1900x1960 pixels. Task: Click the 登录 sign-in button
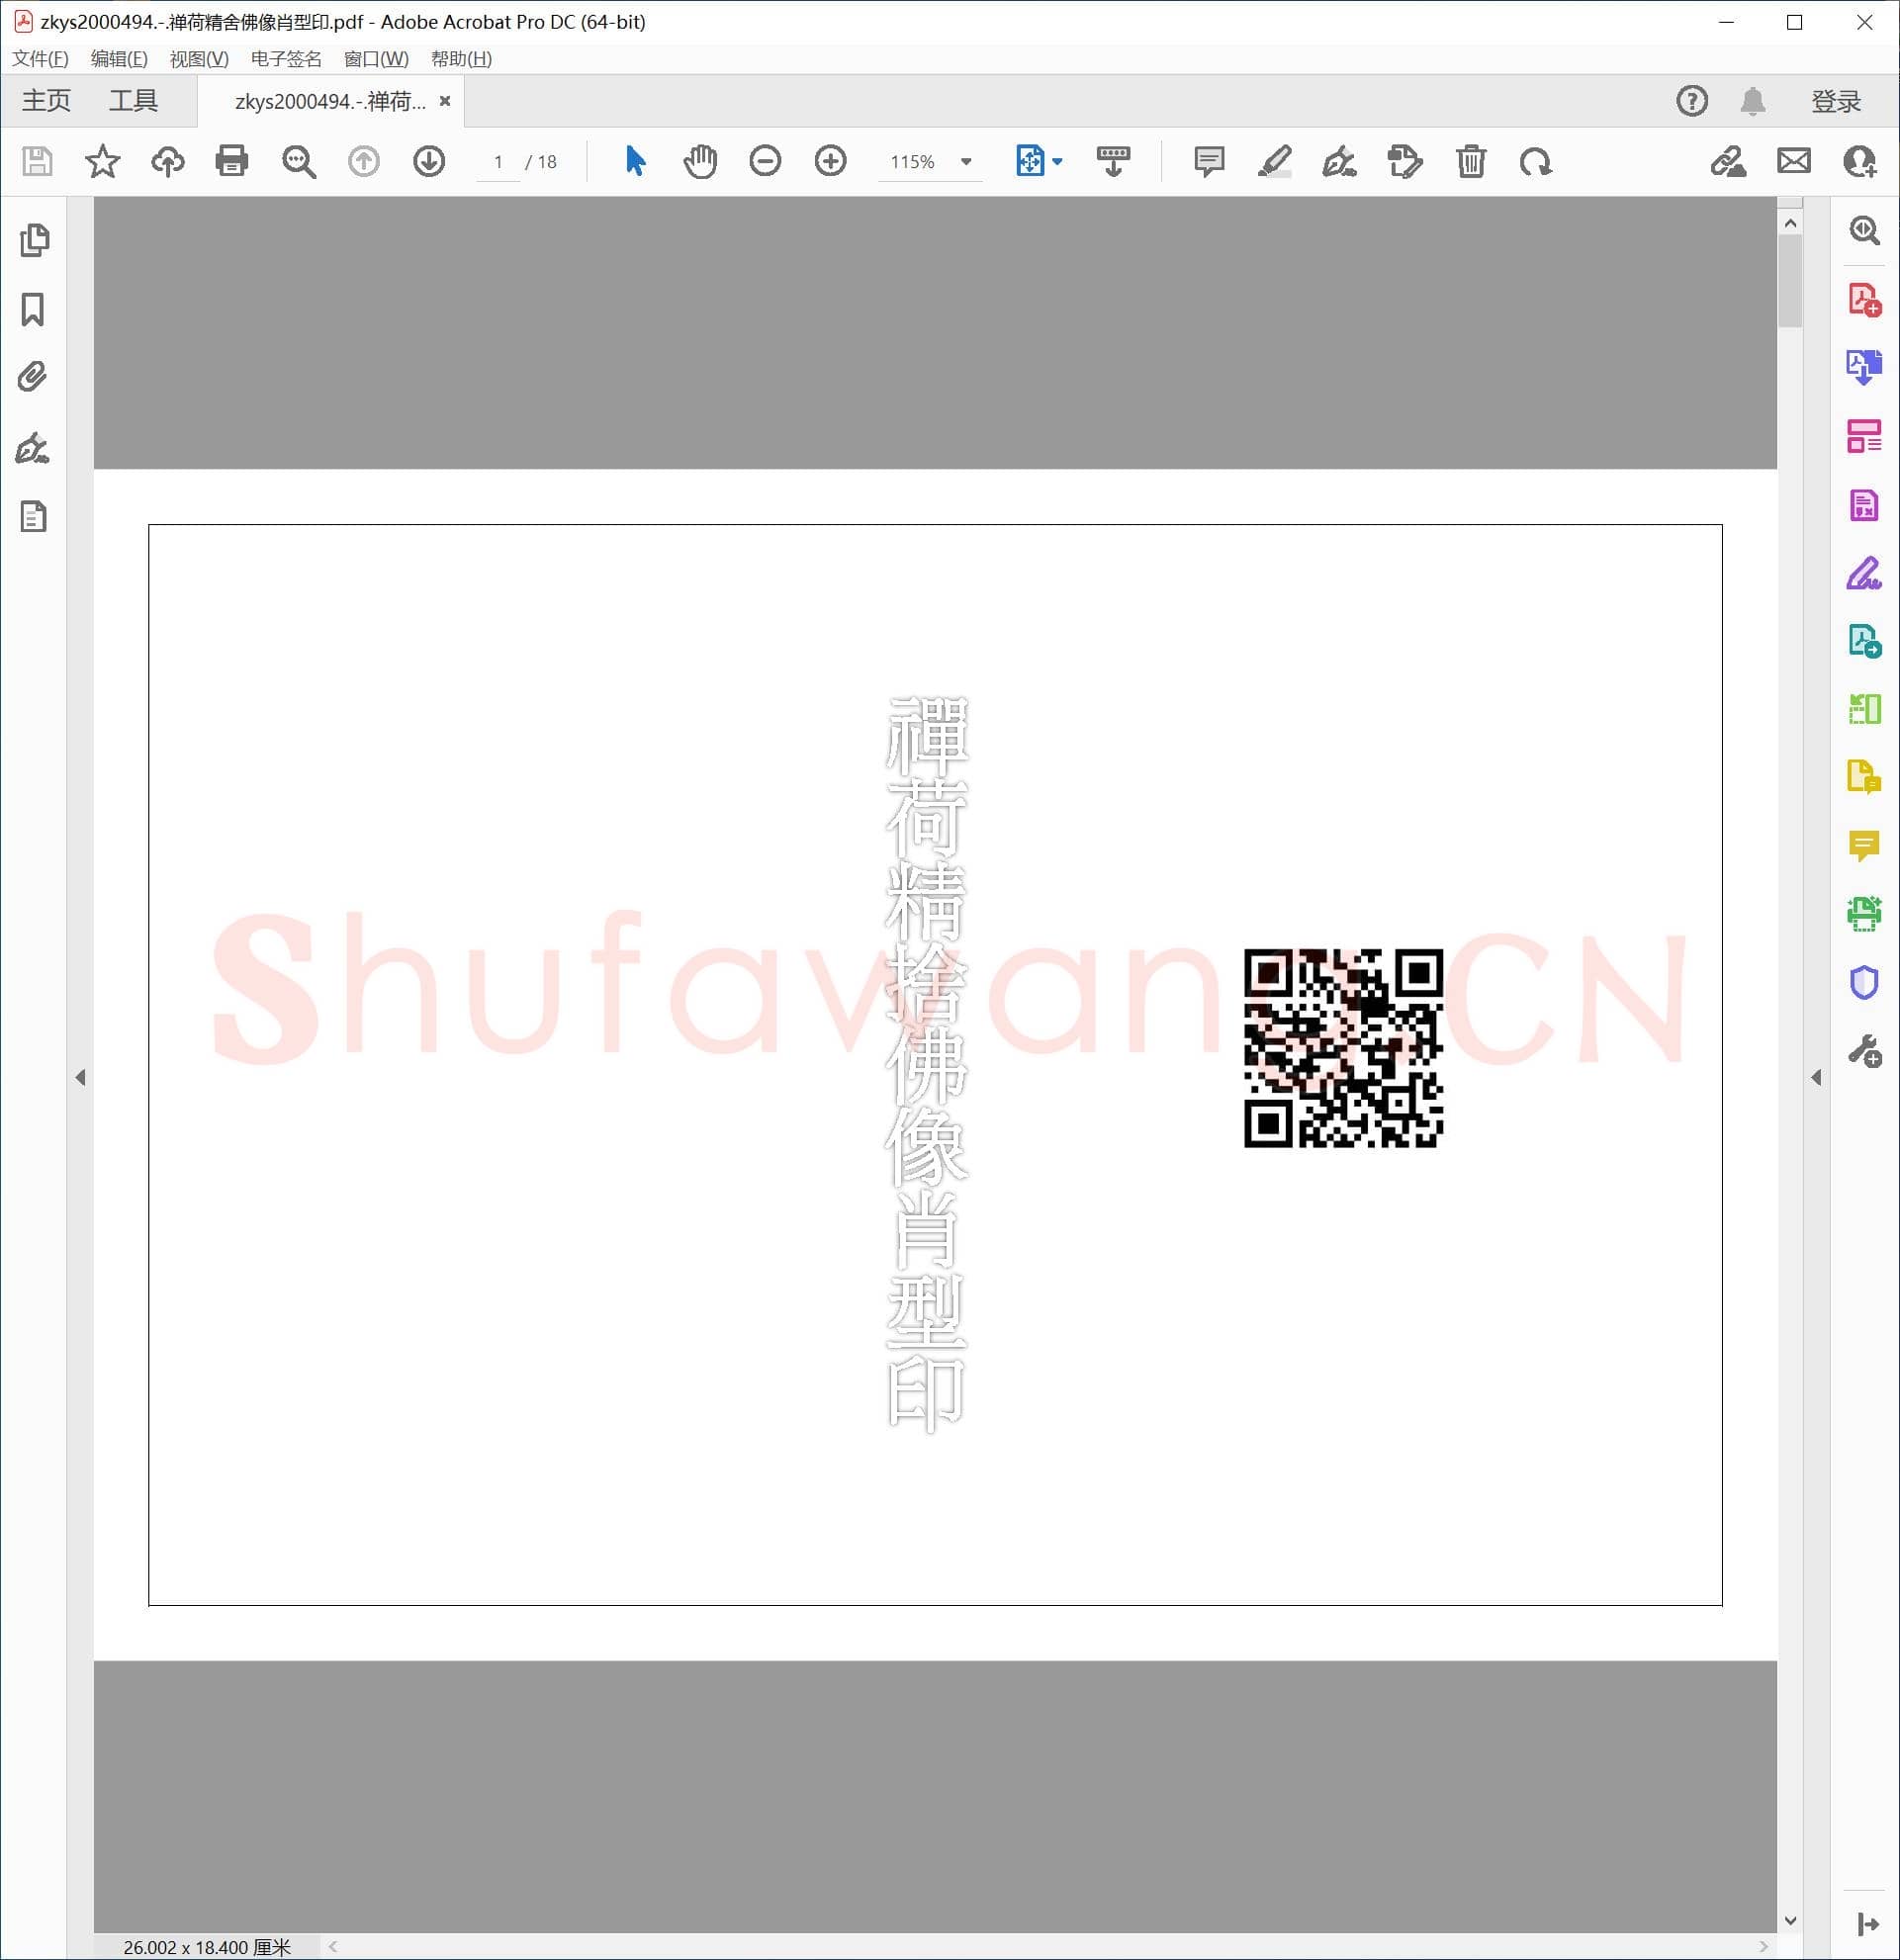pos(1835,101)
